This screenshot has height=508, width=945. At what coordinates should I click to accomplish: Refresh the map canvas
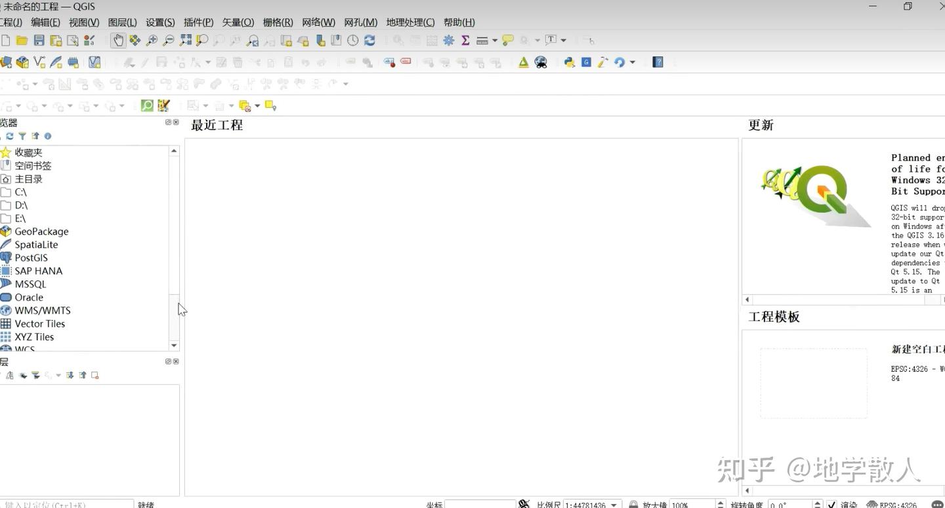point(371,40)
